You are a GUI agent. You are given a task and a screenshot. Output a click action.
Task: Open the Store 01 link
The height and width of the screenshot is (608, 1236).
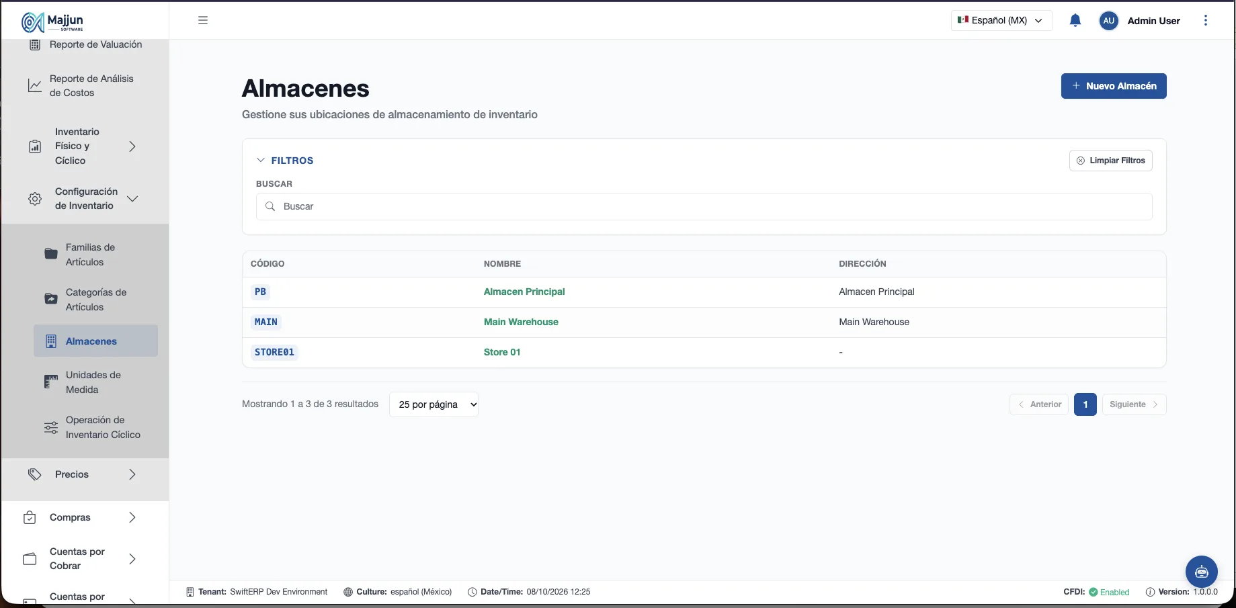[502, 352]
